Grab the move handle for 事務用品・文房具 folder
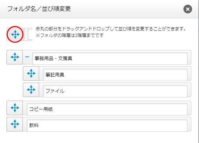199x143 pixels. pyautogui.click(x=15, y=57)
